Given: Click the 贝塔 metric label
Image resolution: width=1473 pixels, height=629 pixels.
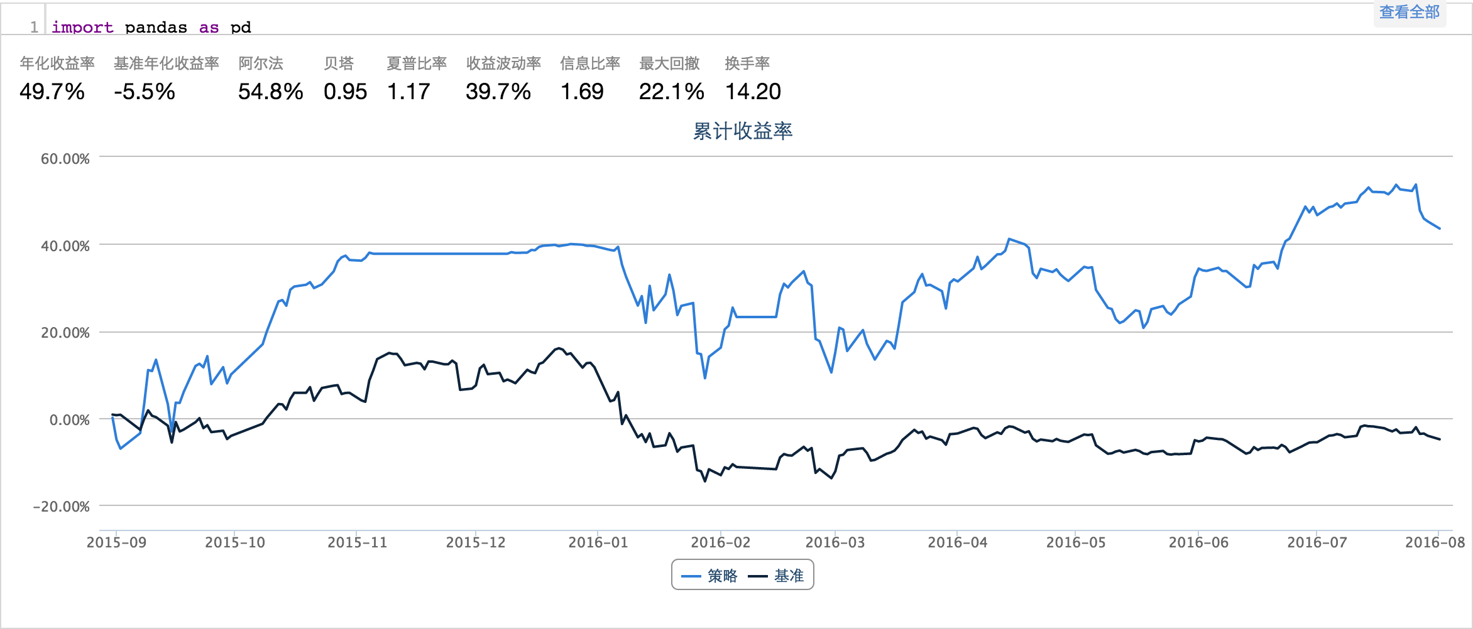Looking at the screenshot, I should (339, 63).
